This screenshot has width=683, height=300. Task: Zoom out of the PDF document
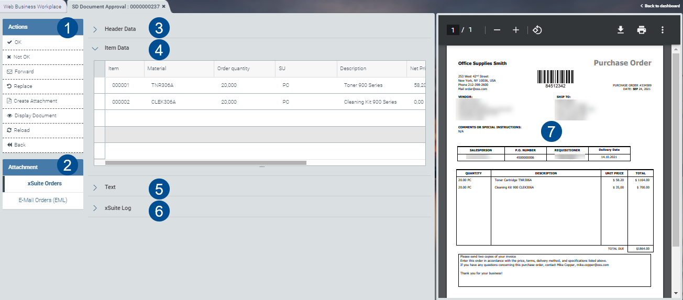pyautogui.click(x=497, y=30)
